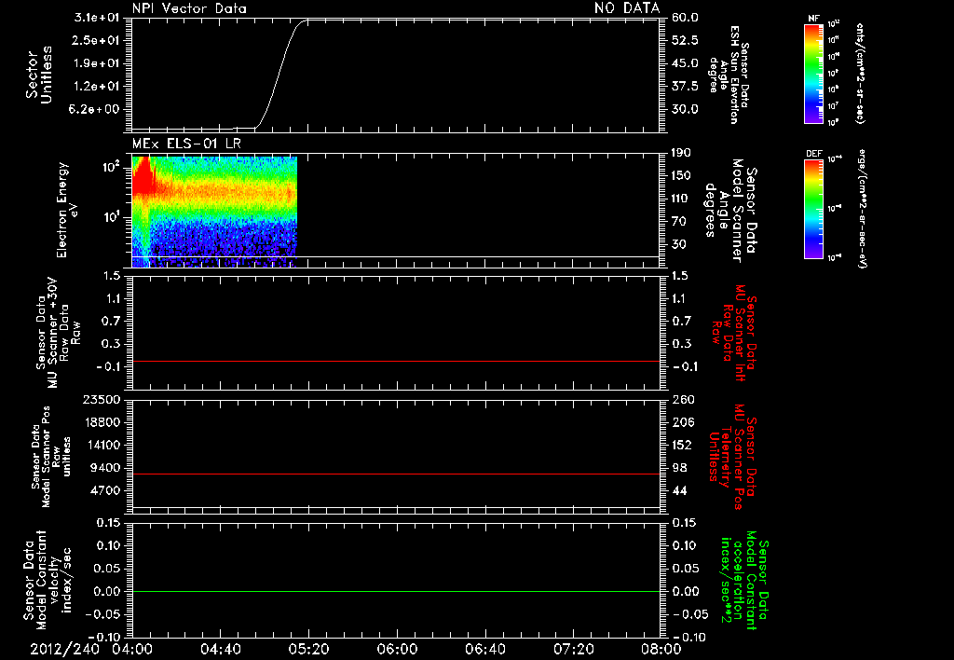The height and width of the screenshot is (660, 954).
Task: Click the 08:00 time axis label
Action: 662,649
